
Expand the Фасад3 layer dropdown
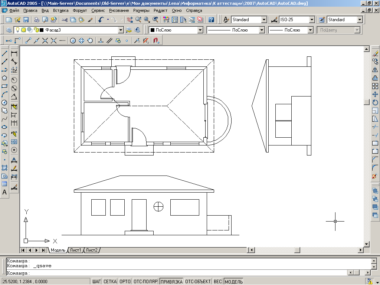point(121,30)
